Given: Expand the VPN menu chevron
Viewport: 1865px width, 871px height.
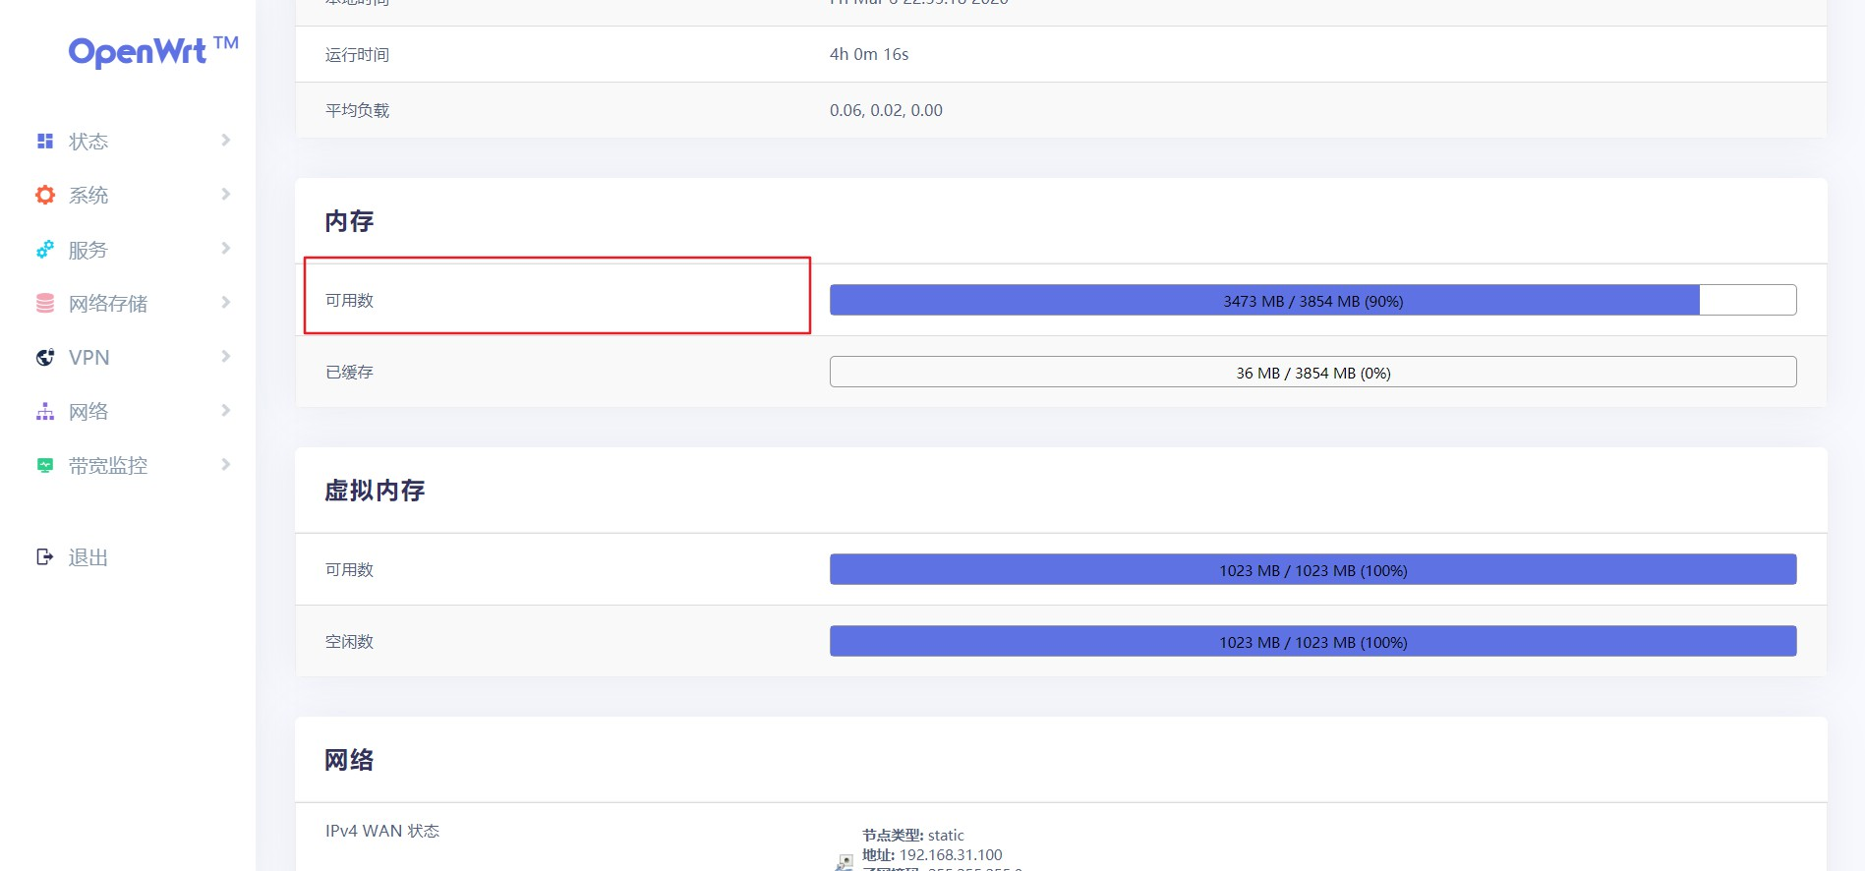Looking at the screenshot, I should (226, 357).
